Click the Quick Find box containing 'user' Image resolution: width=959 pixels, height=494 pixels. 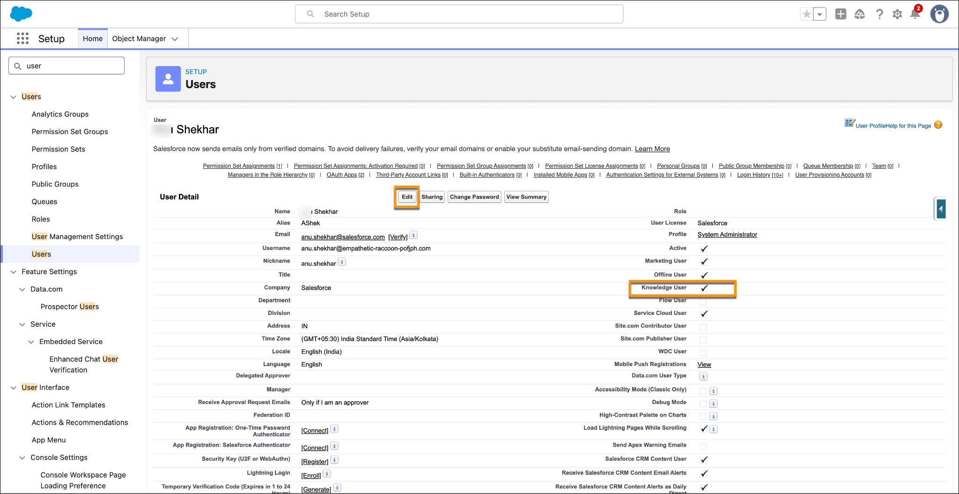tap(66, 66)
